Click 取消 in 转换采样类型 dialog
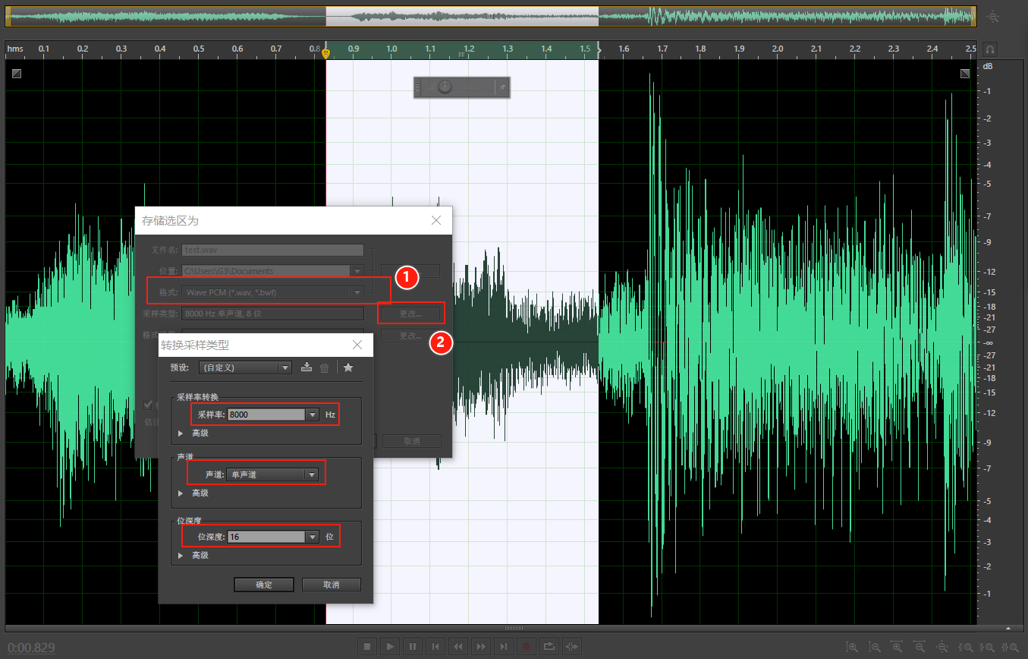This screenshot has height=659, width=1028. 332,585
